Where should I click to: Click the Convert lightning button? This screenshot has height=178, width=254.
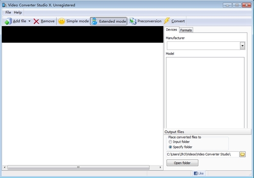174,21
